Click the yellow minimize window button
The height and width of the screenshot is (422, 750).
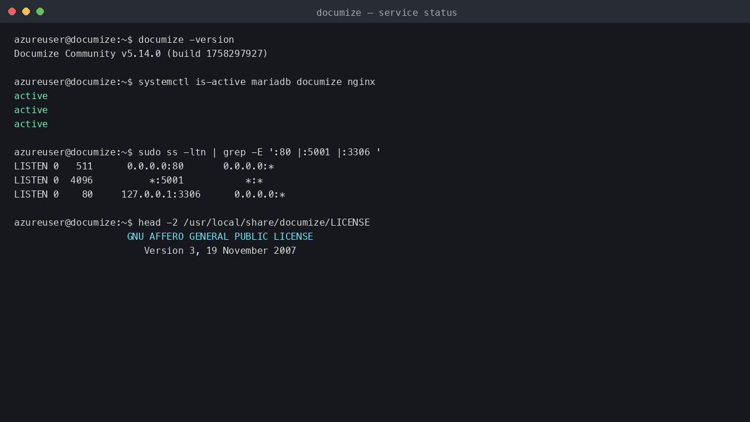click(x=26, y=11)
